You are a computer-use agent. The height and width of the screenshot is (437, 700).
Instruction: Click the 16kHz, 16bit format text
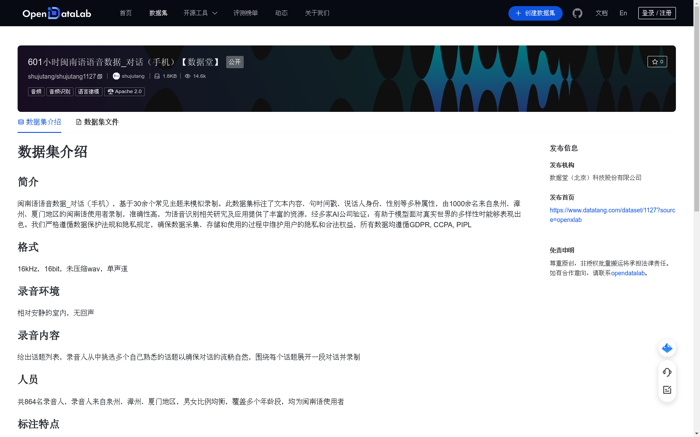coord(73,269)
